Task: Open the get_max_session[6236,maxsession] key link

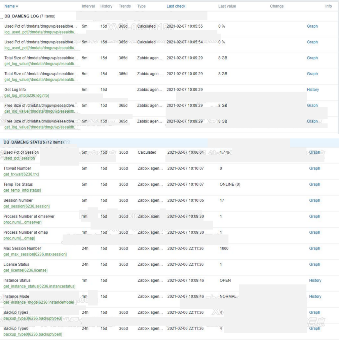Action: 35,255
